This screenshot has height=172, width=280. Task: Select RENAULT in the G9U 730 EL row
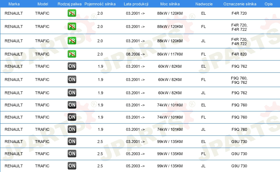[14, 142]
